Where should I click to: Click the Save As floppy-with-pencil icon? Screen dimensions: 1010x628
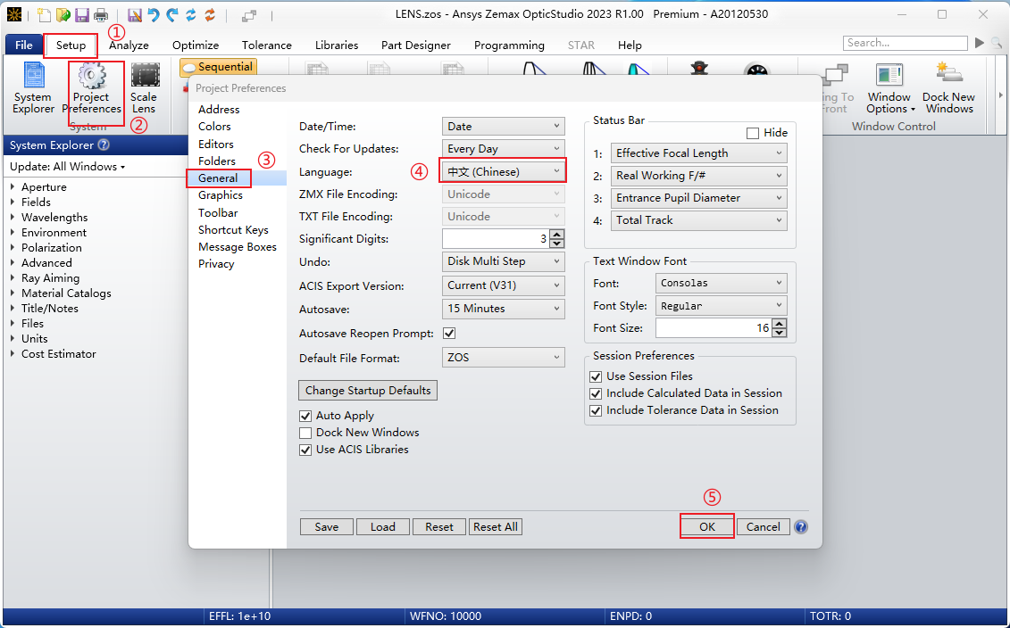[x=135, y=15]
